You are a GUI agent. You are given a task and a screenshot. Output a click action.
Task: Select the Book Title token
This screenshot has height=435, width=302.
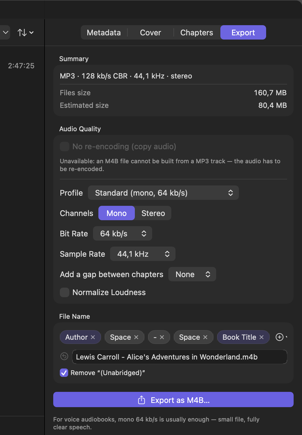[x=239, y=337]
